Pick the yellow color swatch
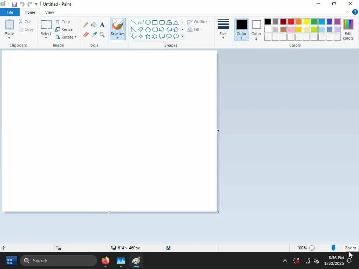Screen dimensions: 359x269 (306, 22)
